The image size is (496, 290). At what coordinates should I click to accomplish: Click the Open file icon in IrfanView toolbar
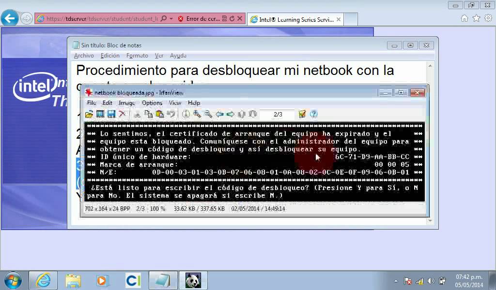coord(89,114)
